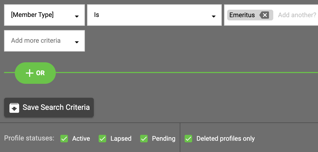Click the archive icon on Save Search Criteria
The image size is (318, 152).
point(14,108)
